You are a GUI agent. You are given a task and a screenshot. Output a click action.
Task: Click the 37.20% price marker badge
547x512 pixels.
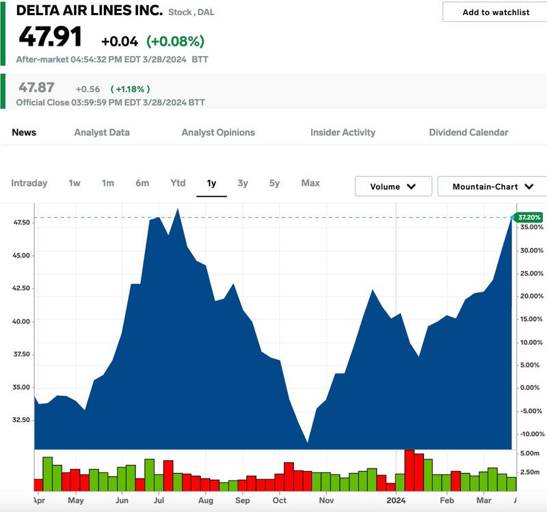pyautogui.click(x=528, y=217)
